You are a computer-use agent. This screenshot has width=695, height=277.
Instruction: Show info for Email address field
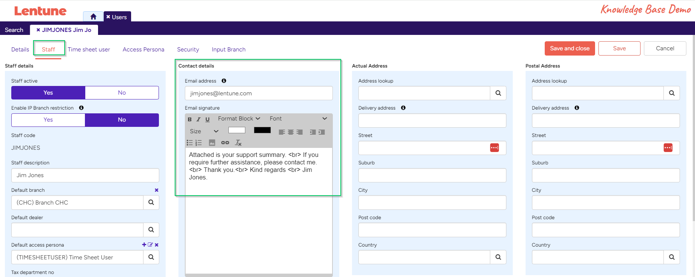pos(224,81)
